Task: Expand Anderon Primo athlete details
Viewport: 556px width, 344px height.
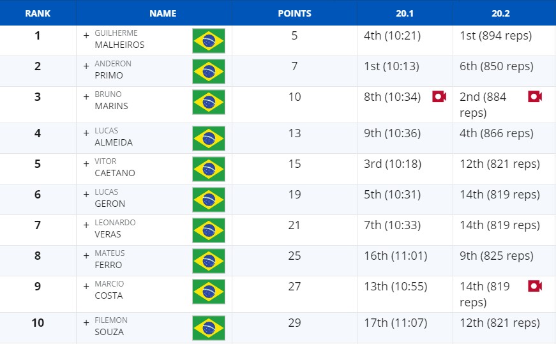Action: point(86,66)
